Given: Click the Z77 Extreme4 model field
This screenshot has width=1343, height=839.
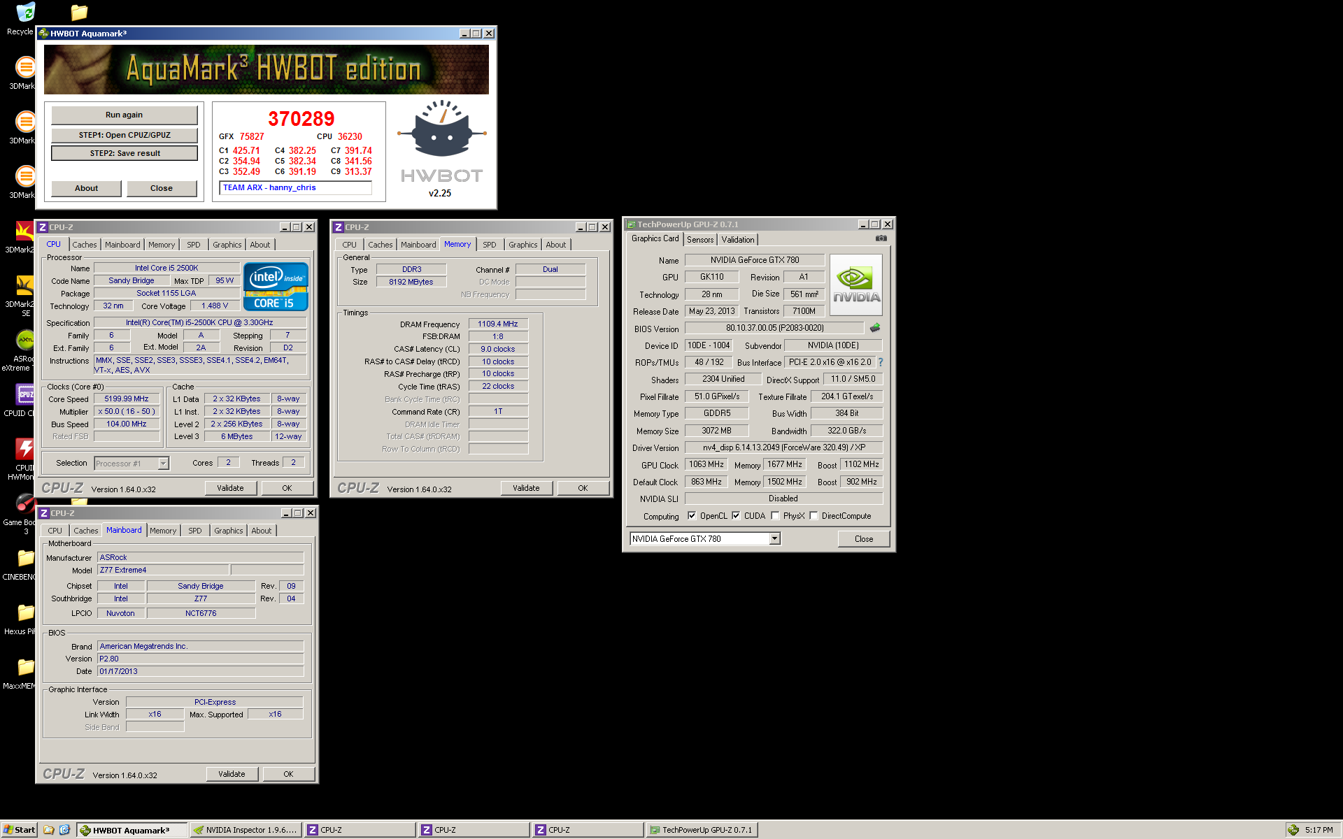Looking at the screenshot, I should 163,570.
